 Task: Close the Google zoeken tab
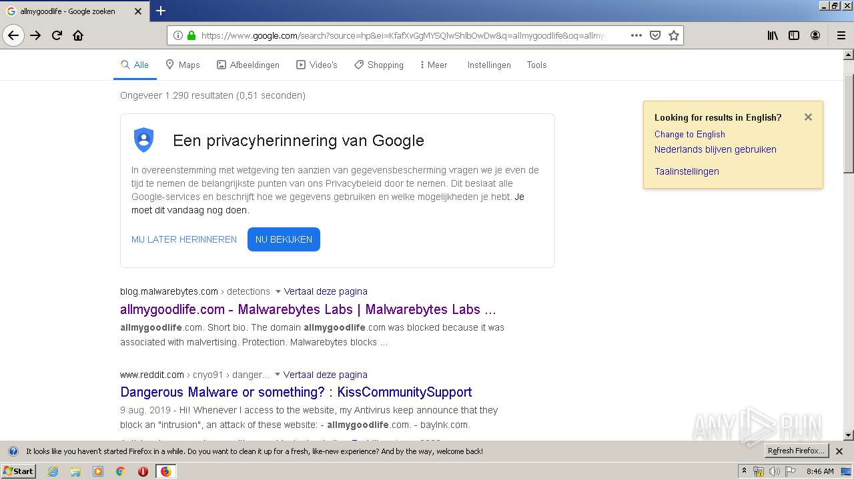coord(137,11)
